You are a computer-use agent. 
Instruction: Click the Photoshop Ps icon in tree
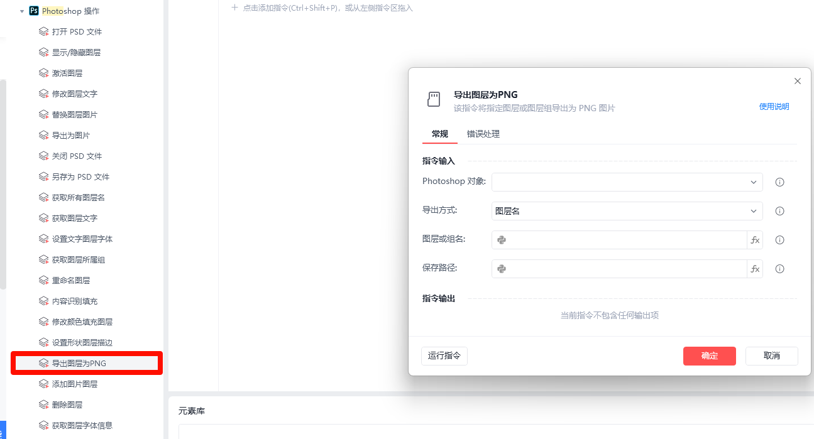click(x=34, y=11)
